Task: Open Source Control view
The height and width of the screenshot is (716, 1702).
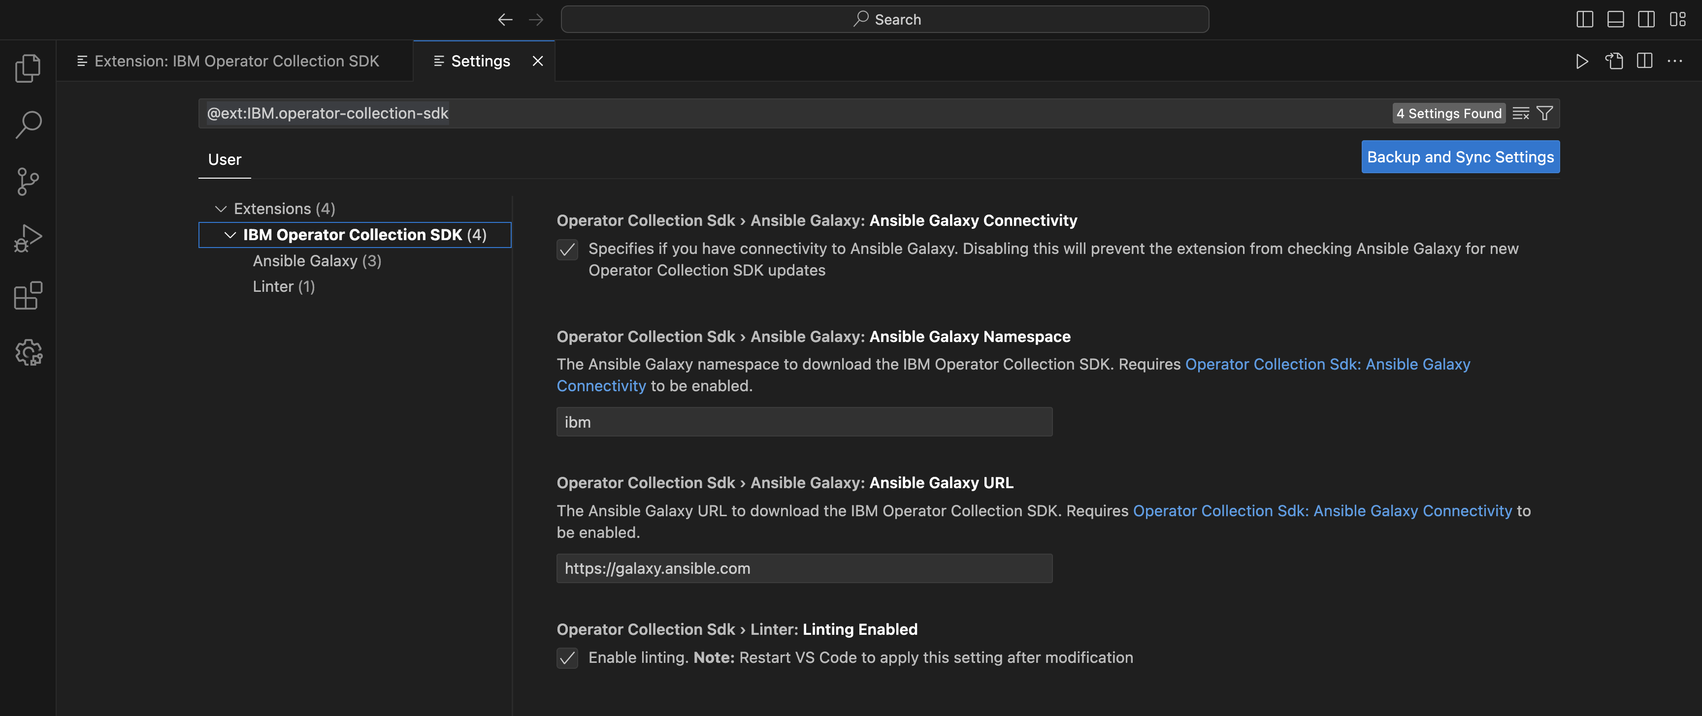Action: click(28, 182)
